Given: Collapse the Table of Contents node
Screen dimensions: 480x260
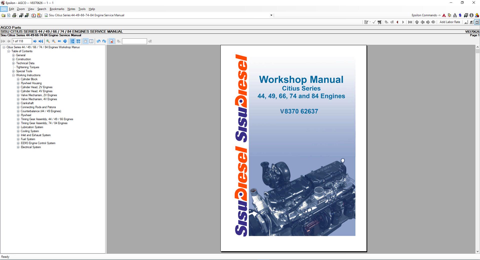Looking at the screenshot, I should (9, 51).
